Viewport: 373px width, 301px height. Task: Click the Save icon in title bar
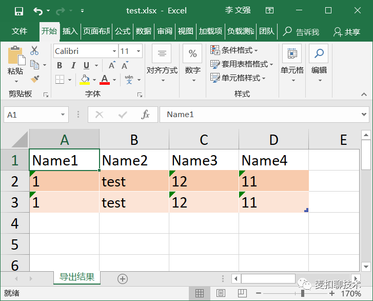[x=19, y=11]
